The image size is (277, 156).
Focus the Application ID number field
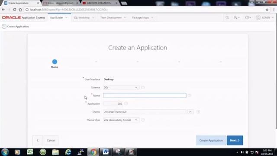point(113,104)
